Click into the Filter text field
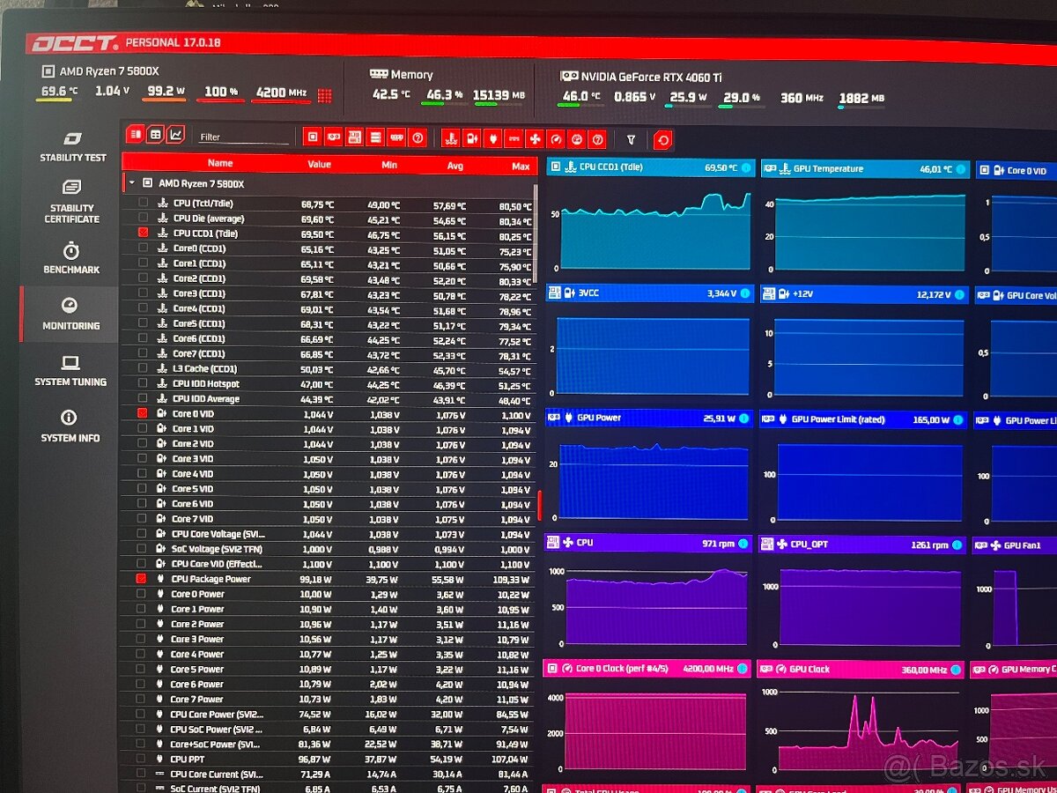Screen dimensions: 1057x793 (242, 137)
